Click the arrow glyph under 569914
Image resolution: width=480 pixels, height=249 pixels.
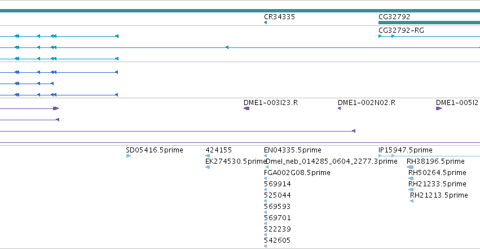[x=266, y=190]
